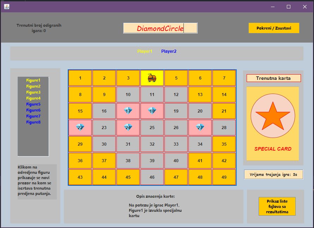This screenshot has height=228, width=314.
Task: Click board field 29
Action: click(80, 144)
